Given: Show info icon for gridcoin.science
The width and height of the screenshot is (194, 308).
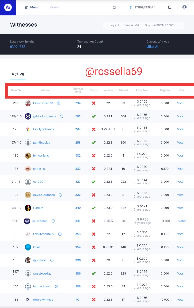Looking at the screenshot, I should point(62,116).
